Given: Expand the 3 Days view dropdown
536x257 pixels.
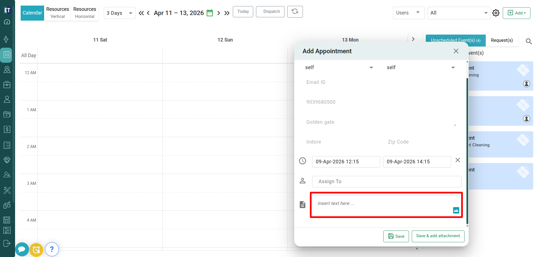Looking at the screenshot, I should click(x=119, y=13).
